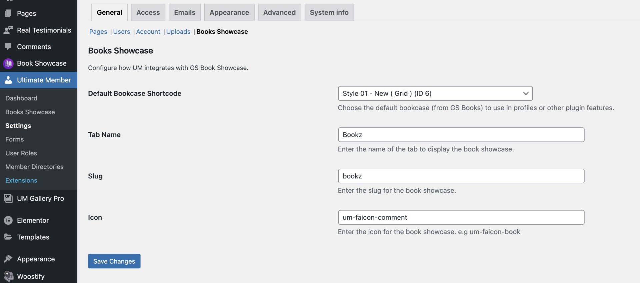The height and width of the screenshot is (283, 640).
Task: Click the purple Book Showcase icon
Action: (8, 63)
